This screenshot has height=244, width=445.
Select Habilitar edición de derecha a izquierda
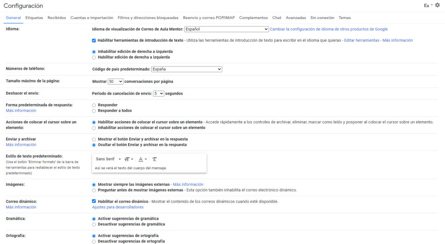pyautogui.click(x=94, y=58)
